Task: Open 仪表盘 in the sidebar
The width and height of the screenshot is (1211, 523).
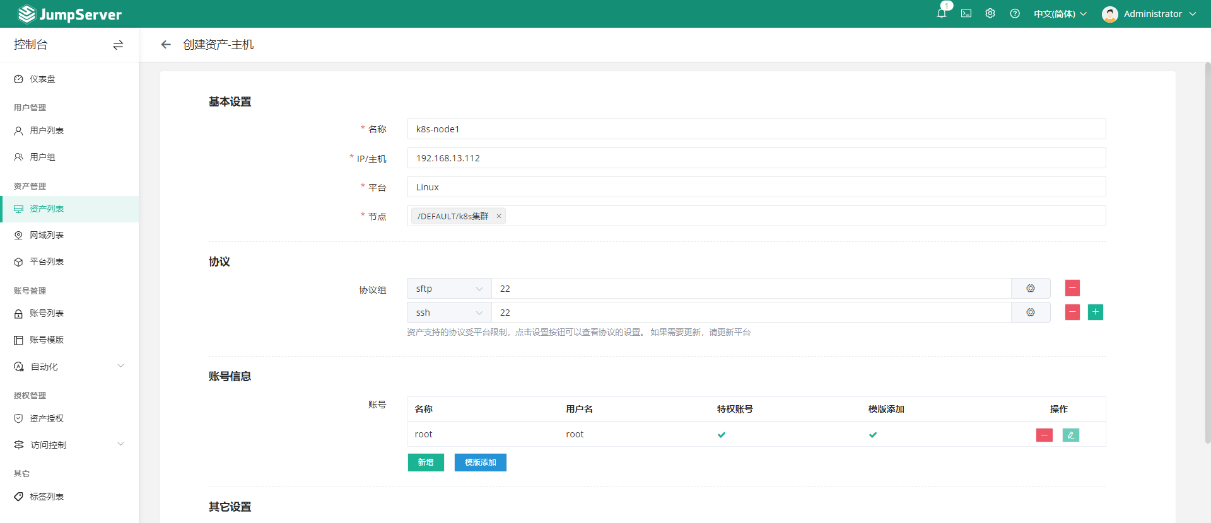Action: (69, 79)
